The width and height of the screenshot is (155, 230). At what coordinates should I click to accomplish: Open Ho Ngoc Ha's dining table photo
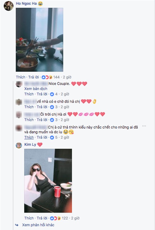click(x=39, y=39)
